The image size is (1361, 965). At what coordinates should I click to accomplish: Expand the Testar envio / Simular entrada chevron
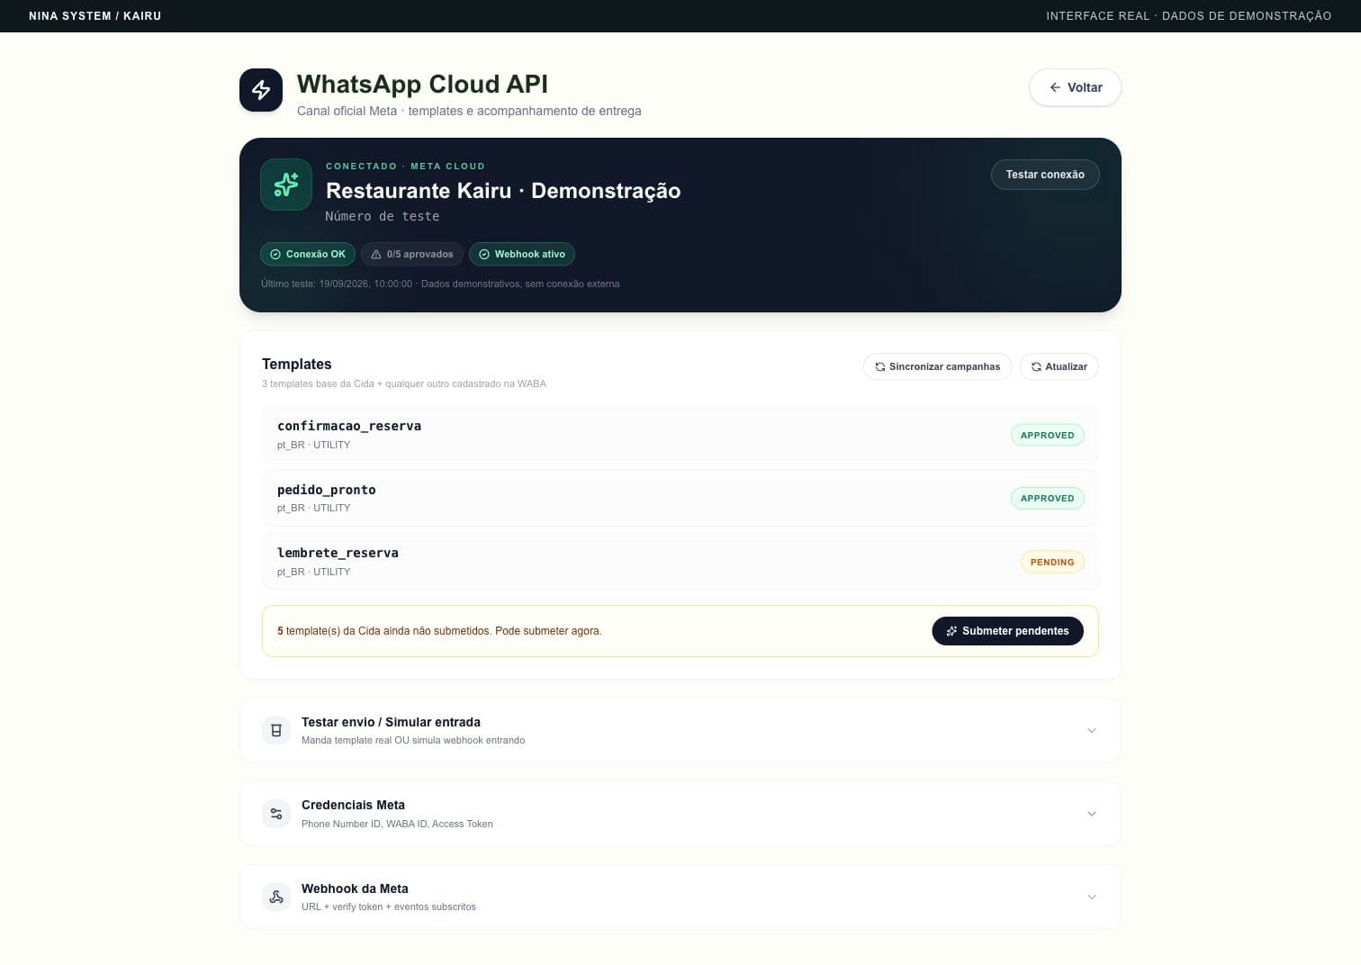pyautogui.click(x=1091, y=730)
